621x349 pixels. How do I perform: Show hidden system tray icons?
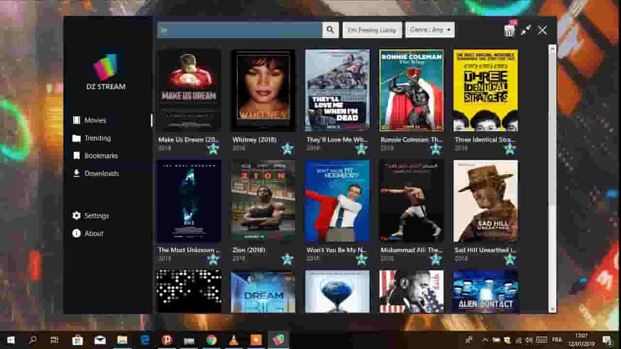click(x=485, y=340)
